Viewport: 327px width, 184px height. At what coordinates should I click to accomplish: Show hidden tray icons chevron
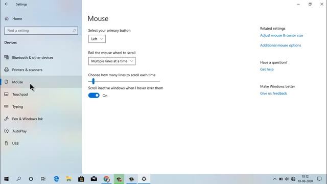coord(275,179)
